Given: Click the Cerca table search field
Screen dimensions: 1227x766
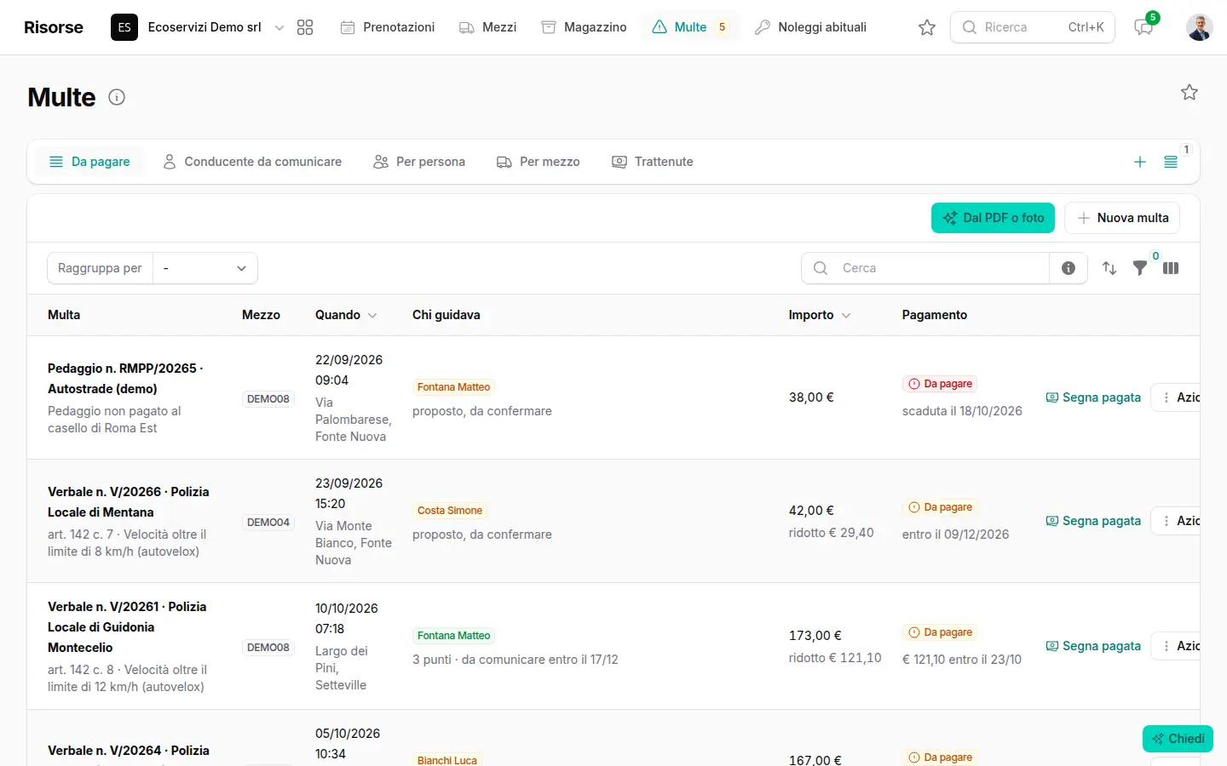Looking at the screenshot, I should tap(925, 268).
